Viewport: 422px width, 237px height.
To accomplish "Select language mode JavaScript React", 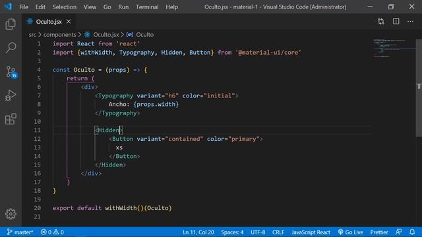I will (311, 232).
